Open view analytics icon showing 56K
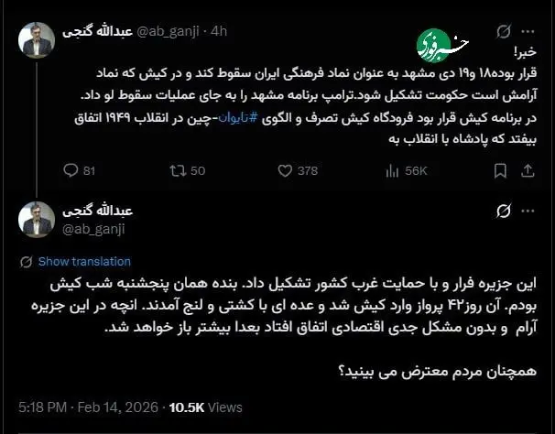The width and height of the screenshot is (555, 434). (x=393, y=170)
